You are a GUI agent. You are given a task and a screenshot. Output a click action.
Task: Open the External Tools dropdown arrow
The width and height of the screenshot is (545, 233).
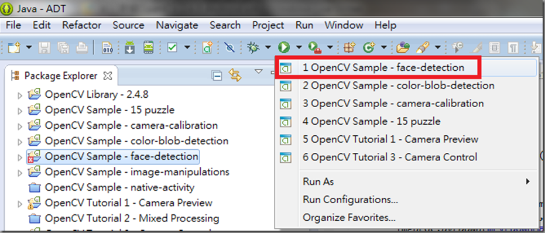click(x=330, y=47)
